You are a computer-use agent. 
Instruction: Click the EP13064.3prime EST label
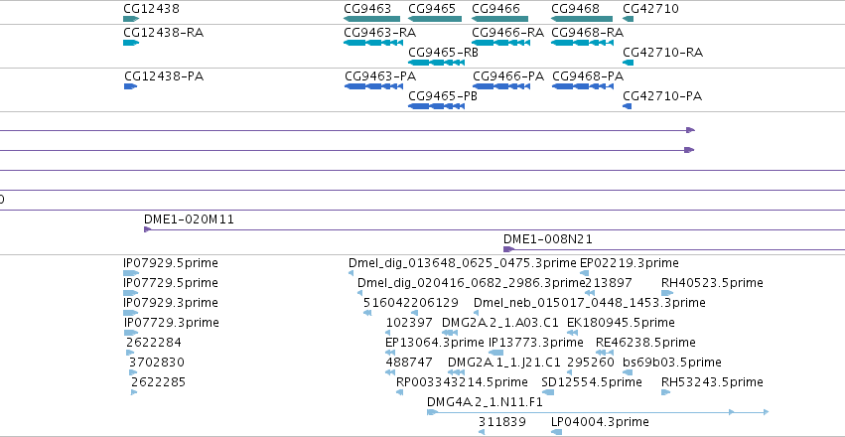point(435,343)
